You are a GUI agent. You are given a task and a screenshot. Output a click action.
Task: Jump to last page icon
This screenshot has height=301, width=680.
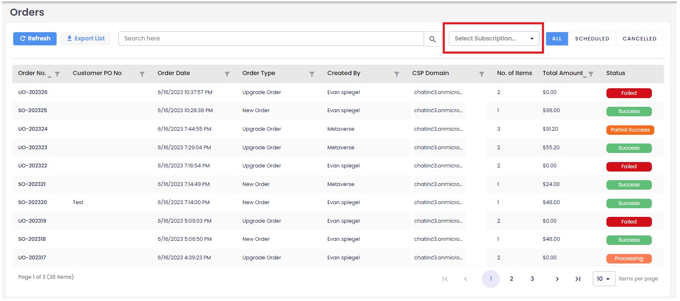(x=578, y=279)
